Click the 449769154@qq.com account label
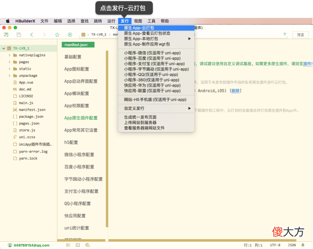Screen dimensions: 313x249 point(31,245)
